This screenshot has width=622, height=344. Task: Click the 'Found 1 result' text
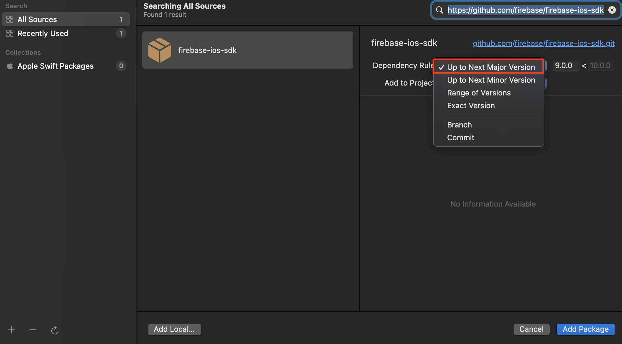click(x=165, y=15)
